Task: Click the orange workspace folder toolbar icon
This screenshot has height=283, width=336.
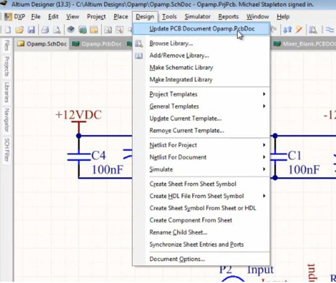Action: point(94,30)
